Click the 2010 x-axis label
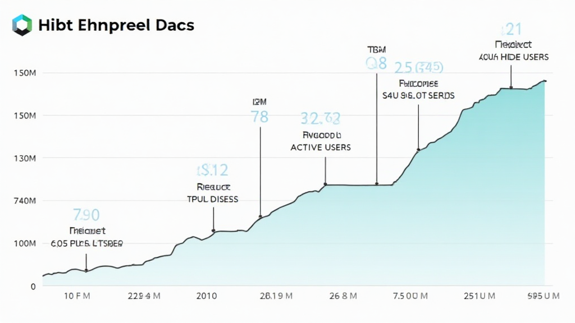 pyautogui.click(x=208, y=296)
